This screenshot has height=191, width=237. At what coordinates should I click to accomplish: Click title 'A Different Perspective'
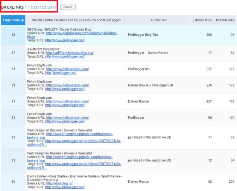[43, 49]
